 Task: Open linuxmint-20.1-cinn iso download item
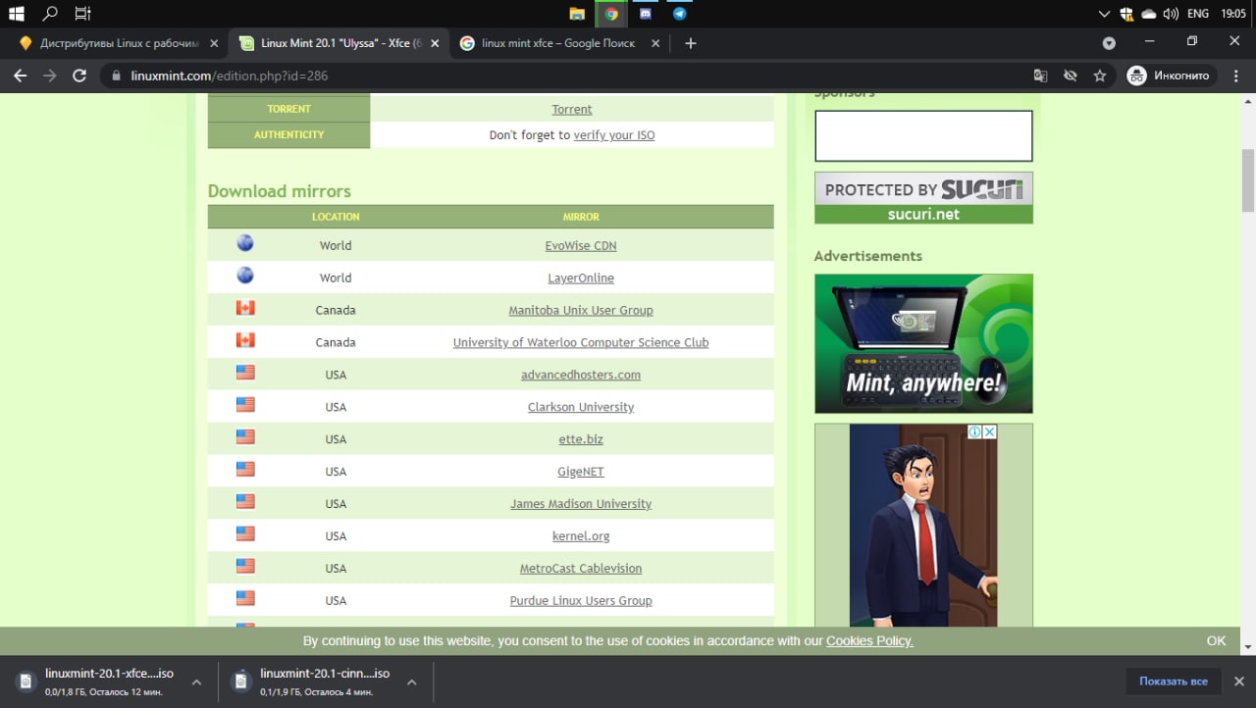tap(312, 682)
